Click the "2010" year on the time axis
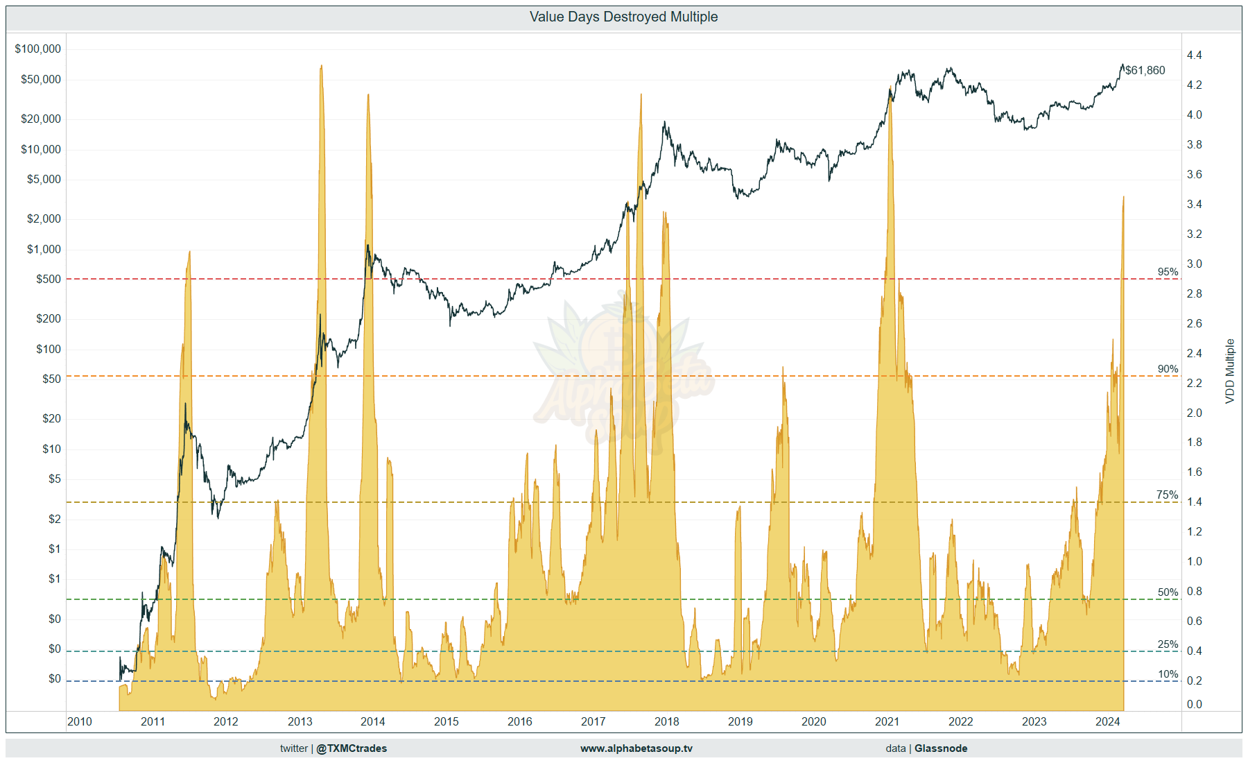This screenshot has width=1248, height=763. pyautogui.click(x=80, y=721)
